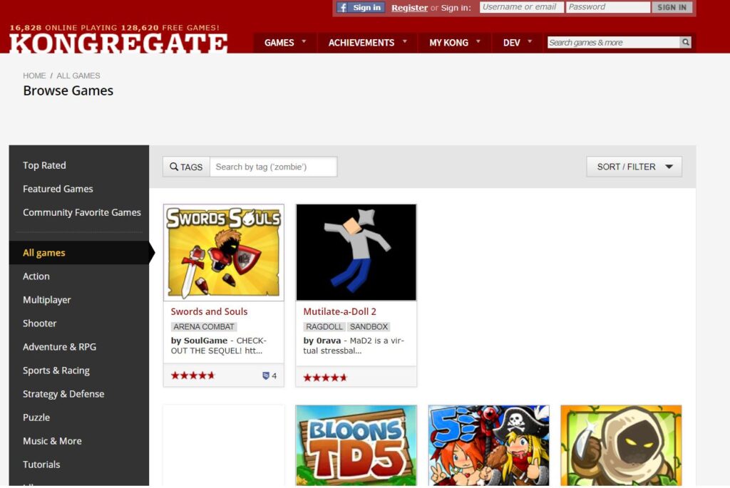Go to the Kongregate logo homepage

118,43
